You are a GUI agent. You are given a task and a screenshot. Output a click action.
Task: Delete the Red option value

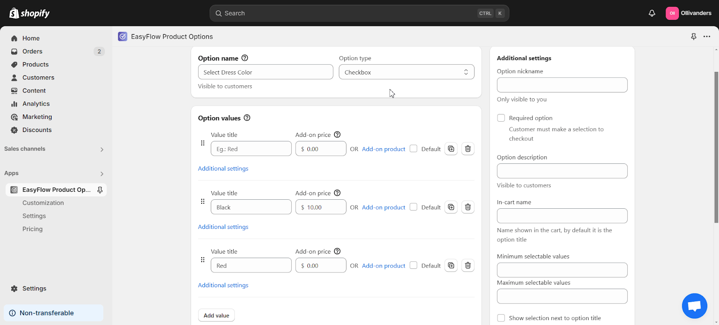coord(468,265)
